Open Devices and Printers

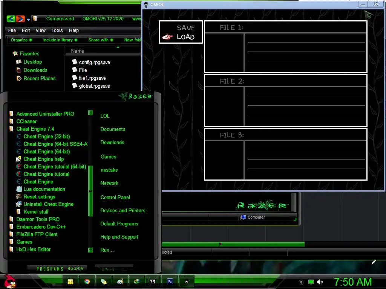(123, 211)
